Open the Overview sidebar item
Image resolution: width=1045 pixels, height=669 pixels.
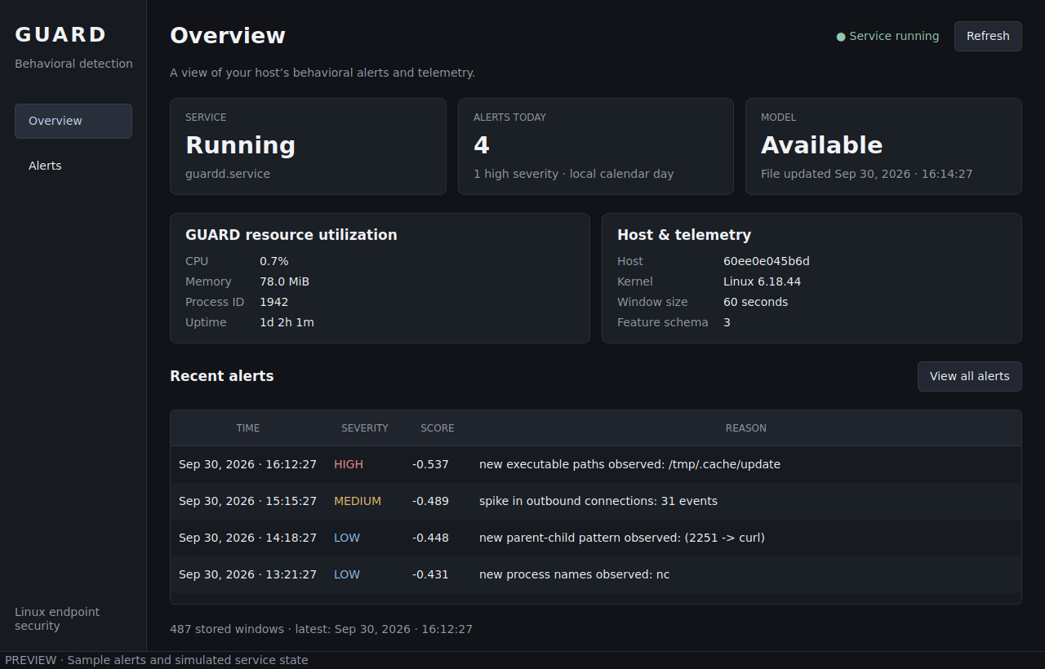point(73,121)
